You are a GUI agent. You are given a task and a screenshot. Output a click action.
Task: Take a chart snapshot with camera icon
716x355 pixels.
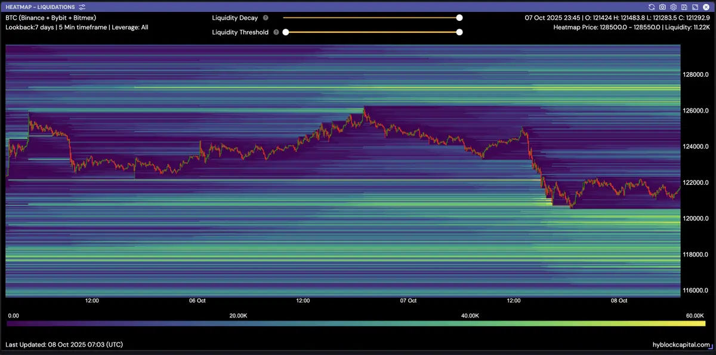tap(662, 7)
